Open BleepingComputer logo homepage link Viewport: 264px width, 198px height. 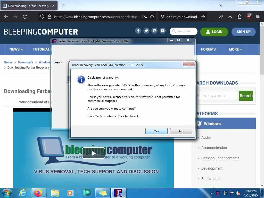point(41,32)
